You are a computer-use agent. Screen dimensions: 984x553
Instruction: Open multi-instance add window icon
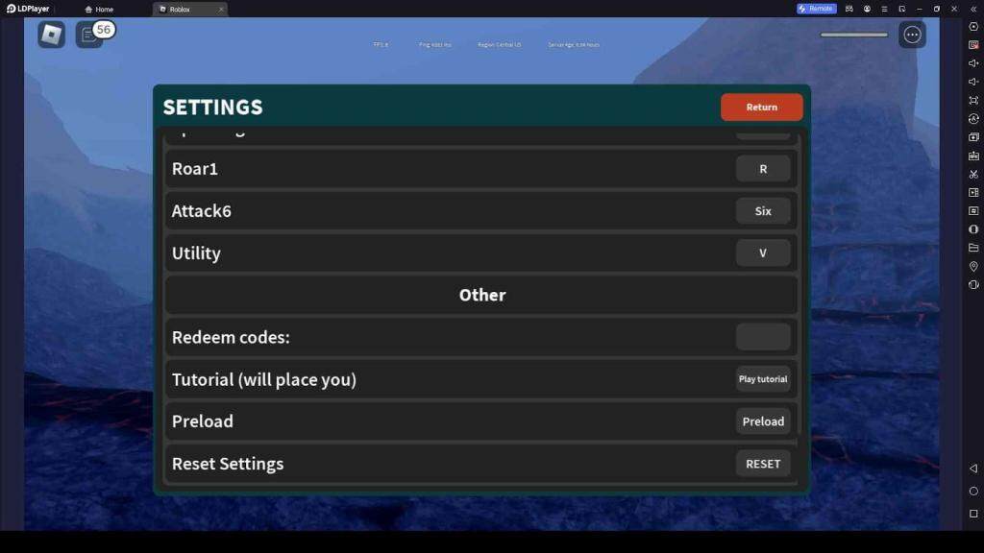973,136
